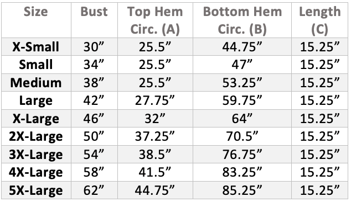Click the 64” bottom hem value
Viewport: 351px width, 202px height.
242,119
